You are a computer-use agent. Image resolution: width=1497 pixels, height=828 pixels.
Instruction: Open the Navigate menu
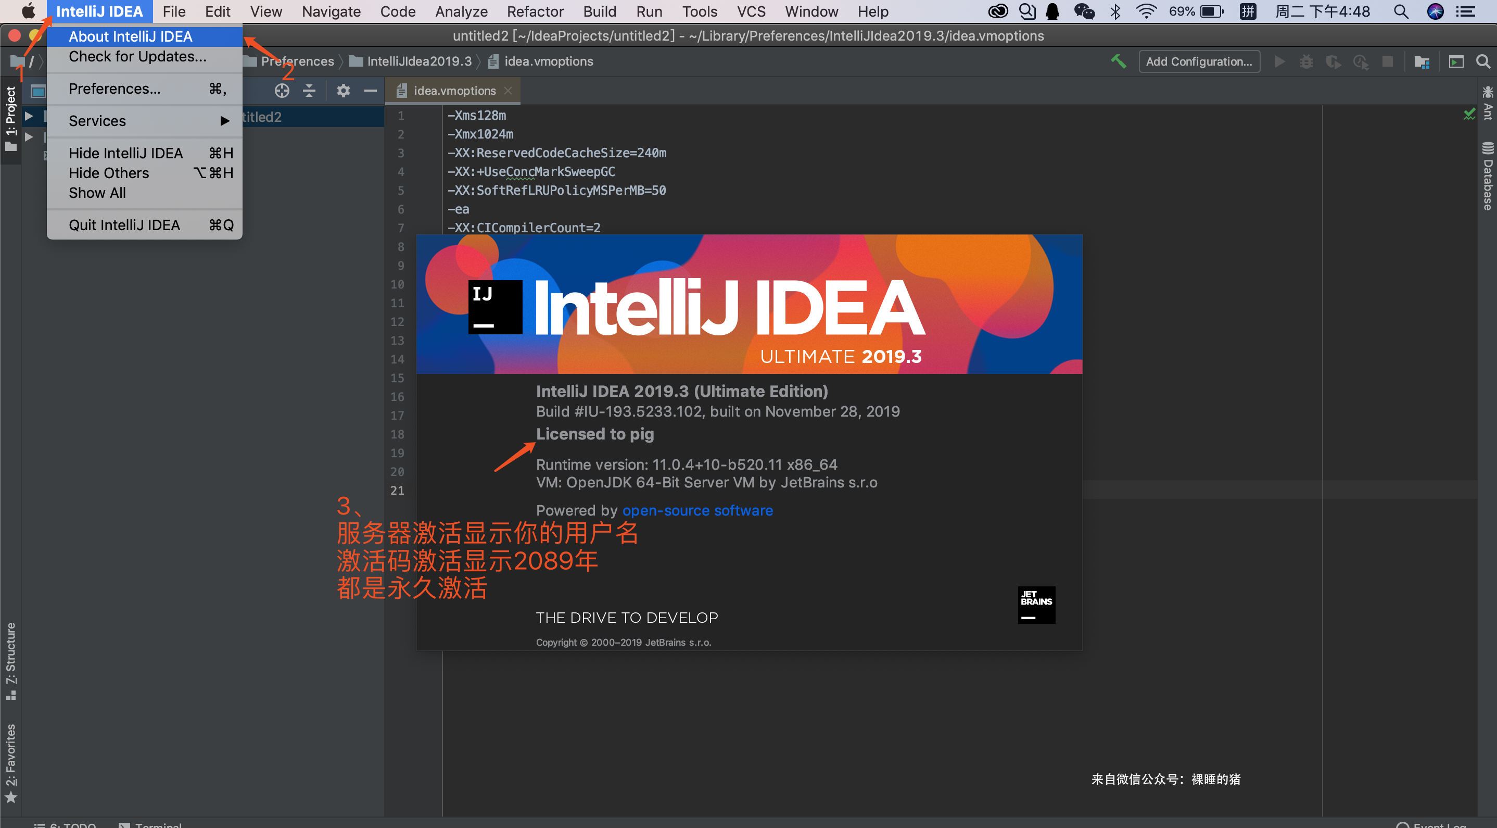pyautogui.click(x=331, y=11)
